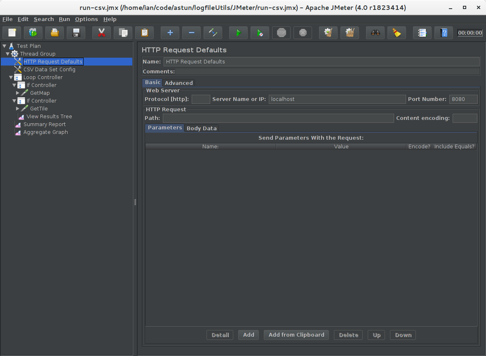Click the Port Number field

click(463, 99)
